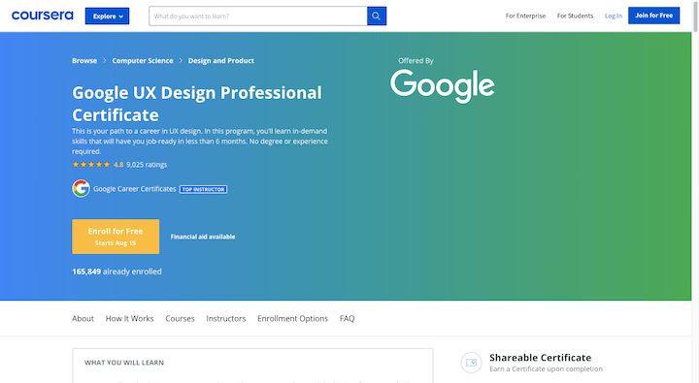Click the Log In link

point(613,16)
